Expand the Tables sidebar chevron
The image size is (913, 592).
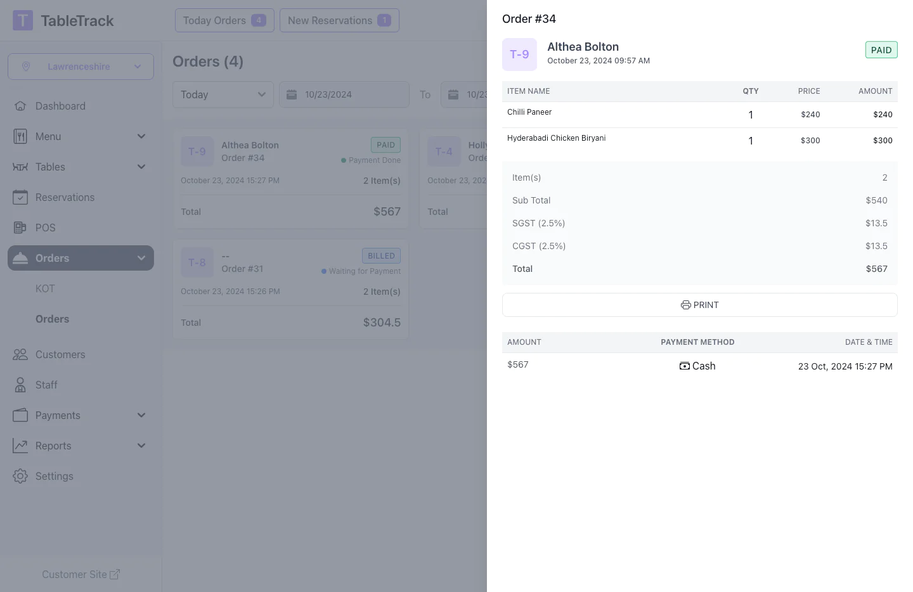pyautogui.click(x=141, y=167)
